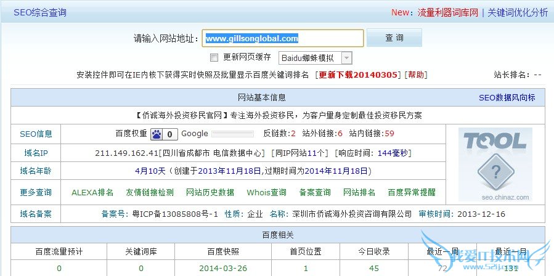554x276 pixels.
Task: Open the 关键词优化分析 link
Action: pyautogui.click(x=518, y=13)
